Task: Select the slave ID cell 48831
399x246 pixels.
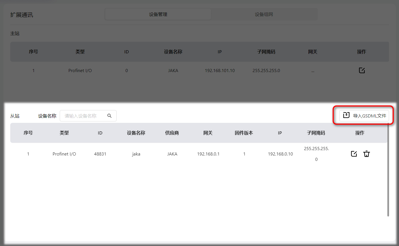Action: [100, 154]
